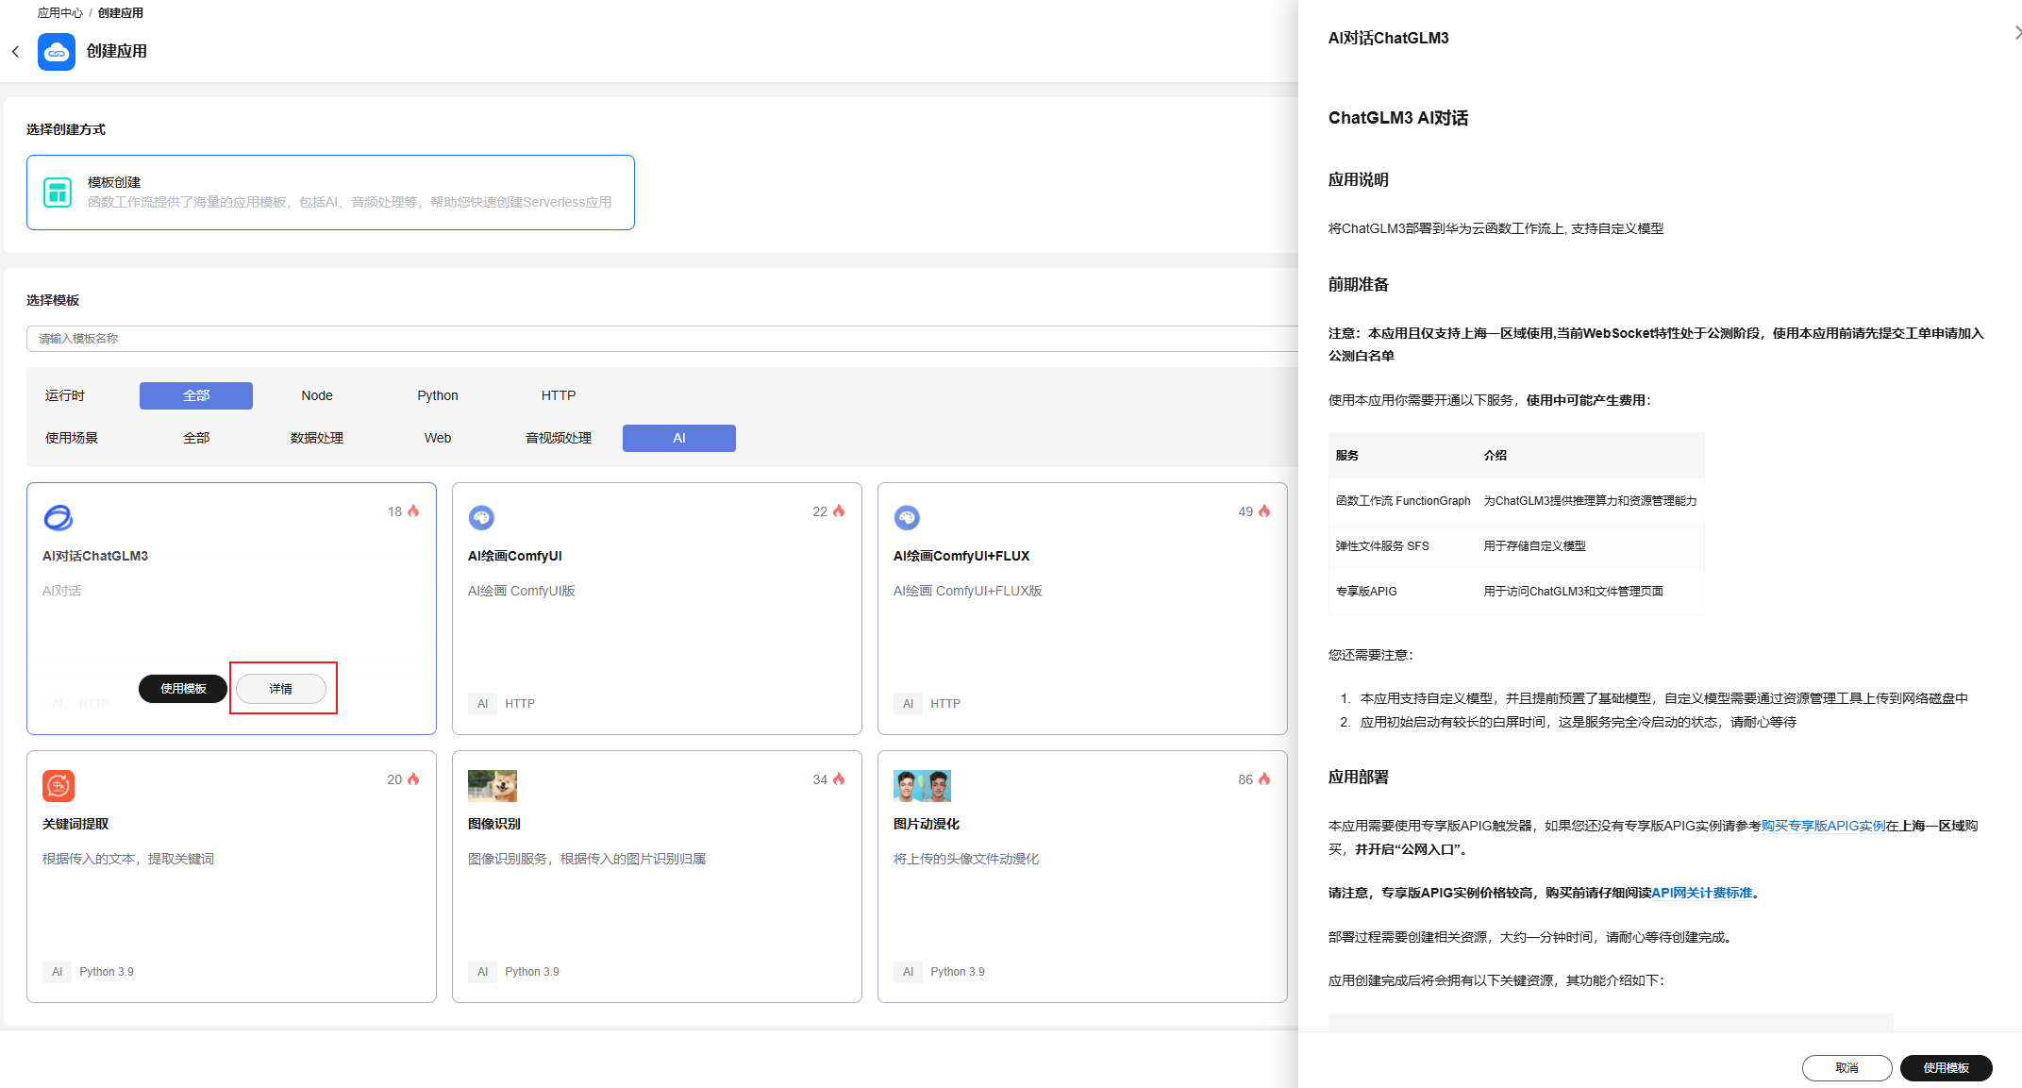This screenshot has width=2022, height=1088.
Task: Open the 购买专享版APIG实例 link
Action: (x=1823, y=826)
